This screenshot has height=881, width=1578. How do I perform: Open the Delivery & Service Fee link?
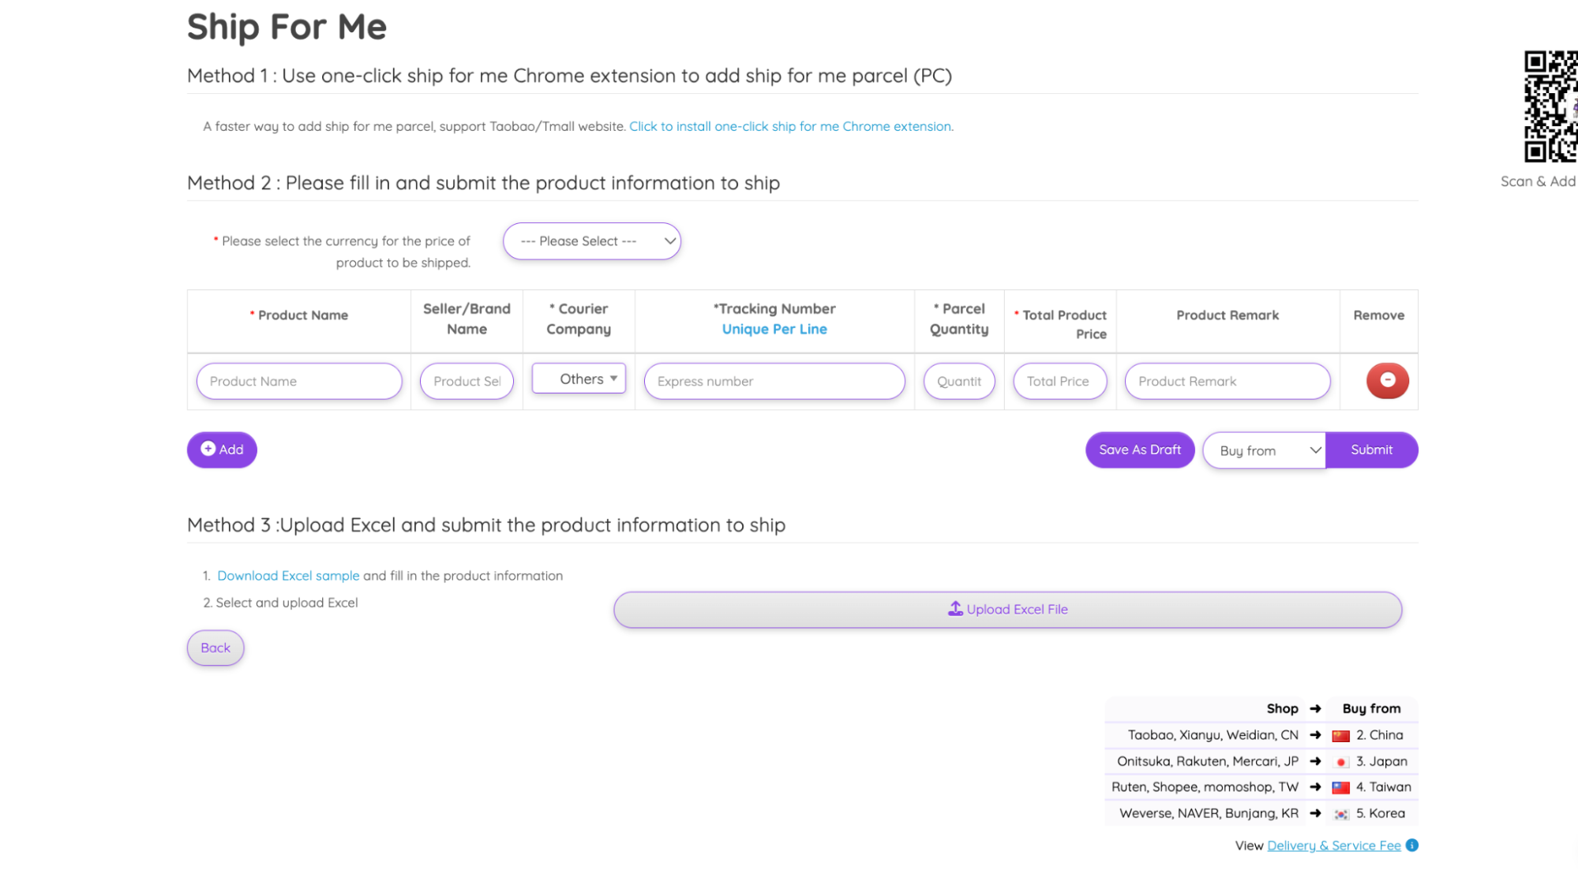[x=1333, y=846]
